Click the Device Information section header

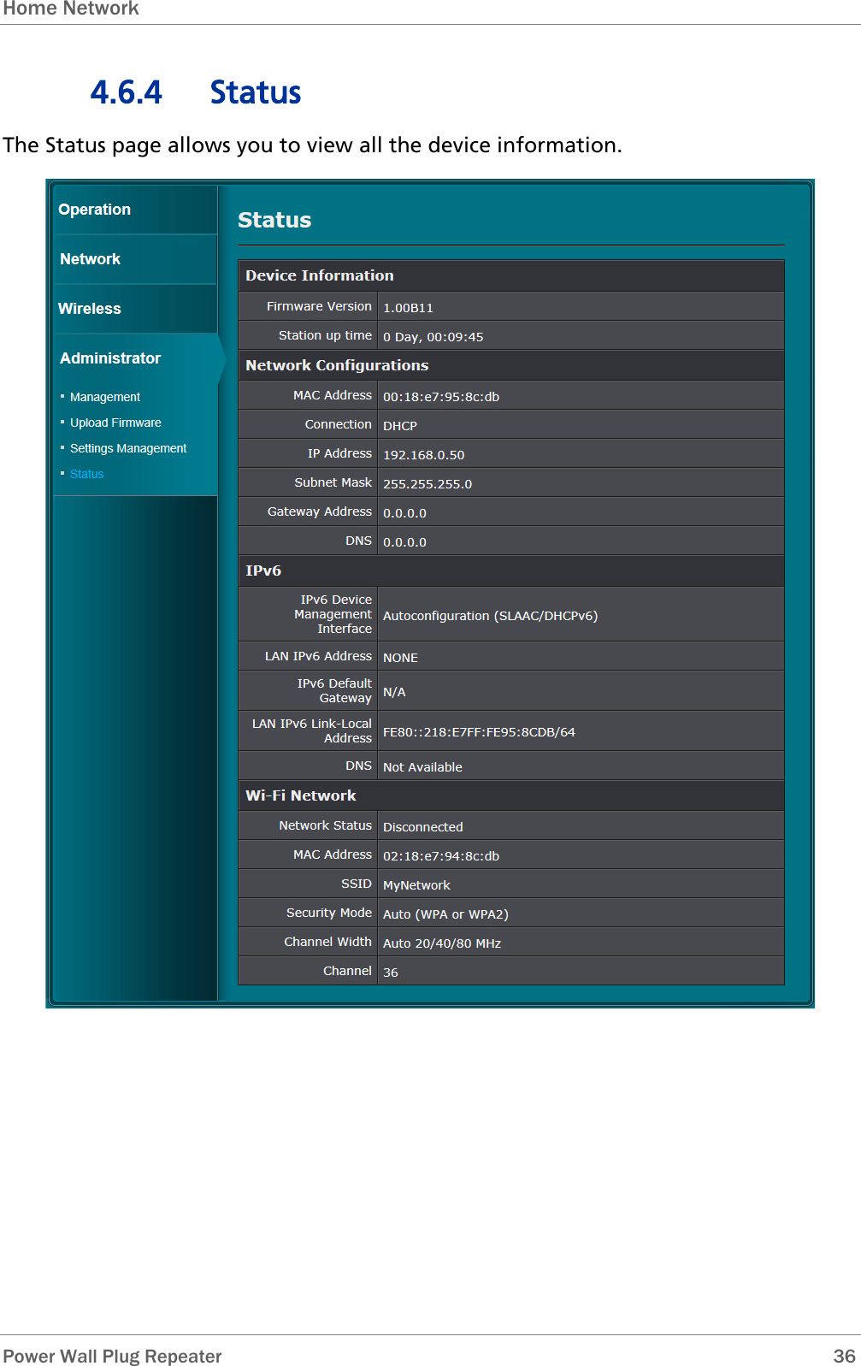click(x=510, y=275)
